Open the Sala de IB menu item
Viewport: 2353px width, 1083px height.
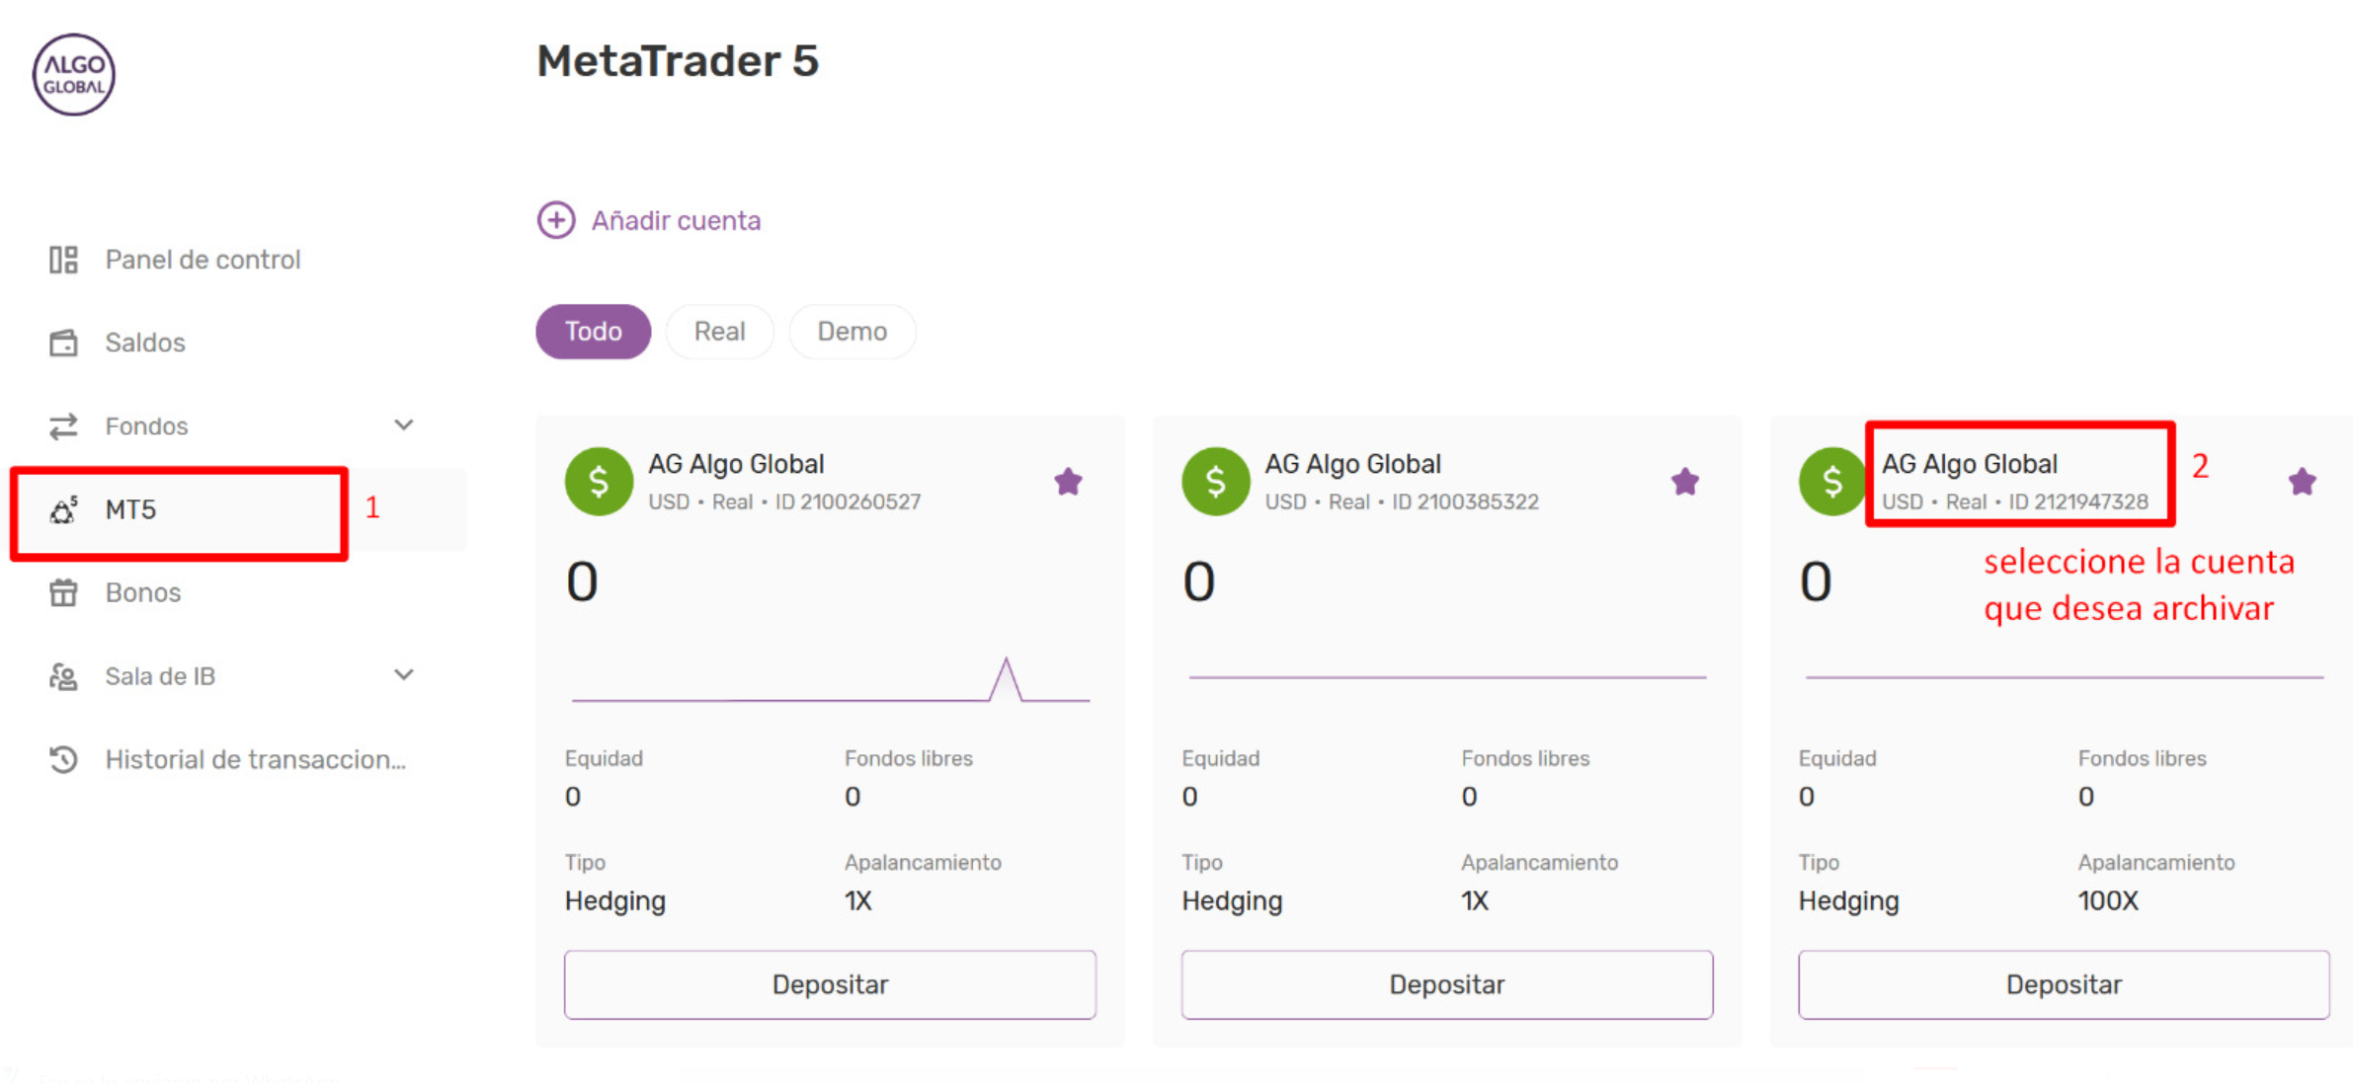point(160,676)
